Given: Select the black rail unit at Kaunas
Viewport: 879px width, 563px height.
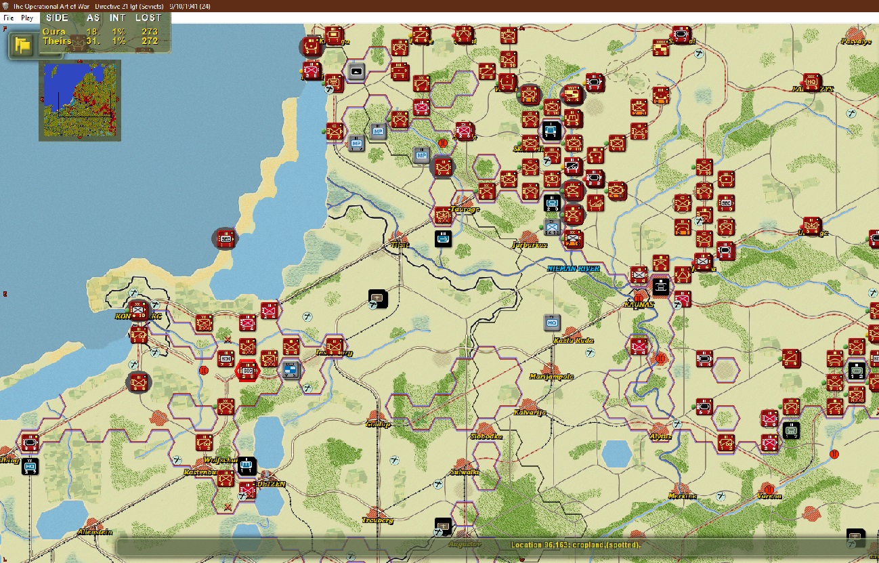Looking at the screenshot, I should pyautogui.click(x=662, y=287).
